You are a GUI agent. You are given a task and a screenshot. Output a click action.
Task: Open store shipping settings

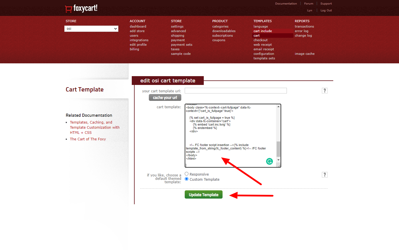tap(178, 36)
